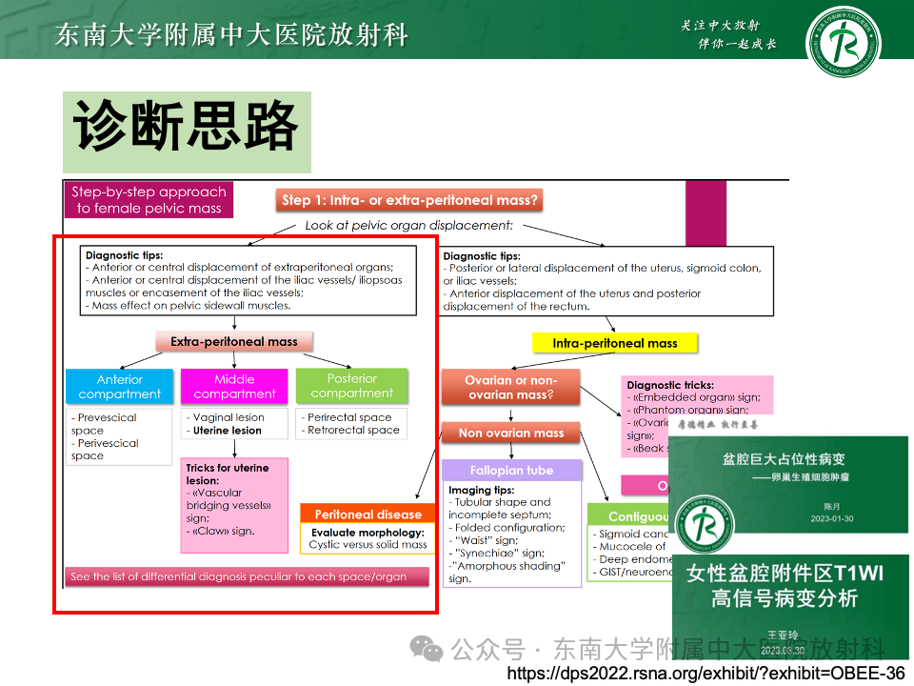The width and height of the screenshot is (914, 686).
Task: Select the Posterior compartment box
Action: click(x=351, y=386)
